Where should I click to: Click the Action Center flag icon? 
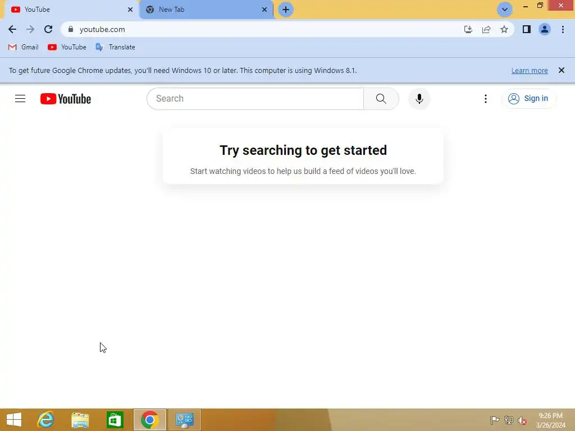pyautogui.click(x=495, y=420)
